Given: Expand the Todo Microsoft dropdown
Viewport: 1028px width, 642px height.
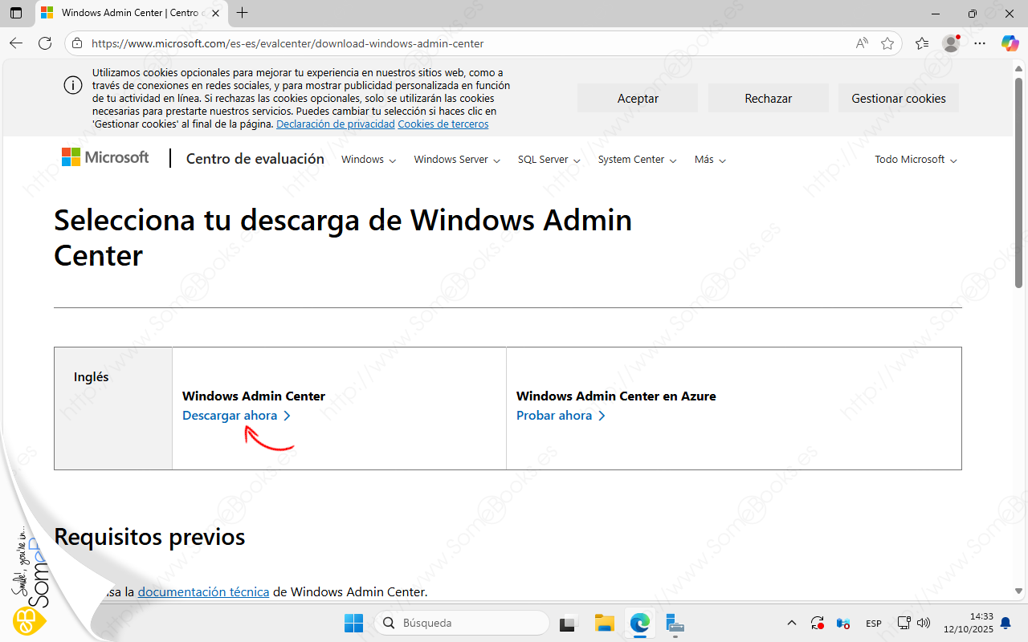Looking at the screenshot, I should point(916,160).
